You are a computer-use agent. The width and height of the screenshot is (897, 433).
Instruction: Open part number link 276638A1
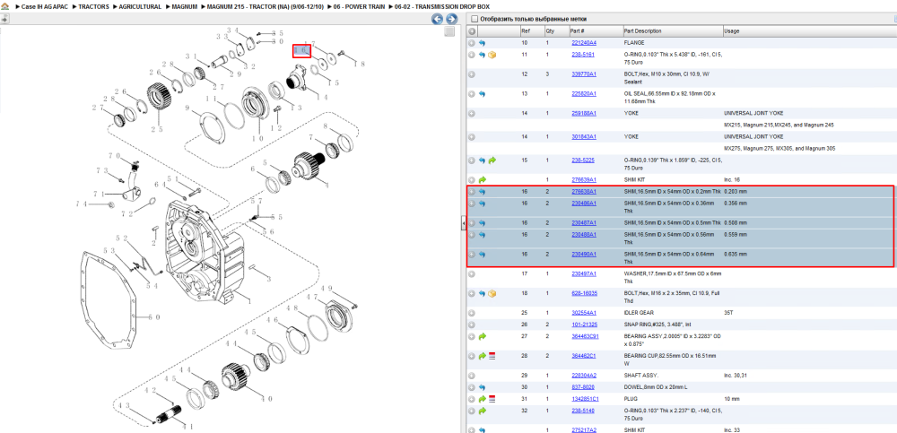584,192
